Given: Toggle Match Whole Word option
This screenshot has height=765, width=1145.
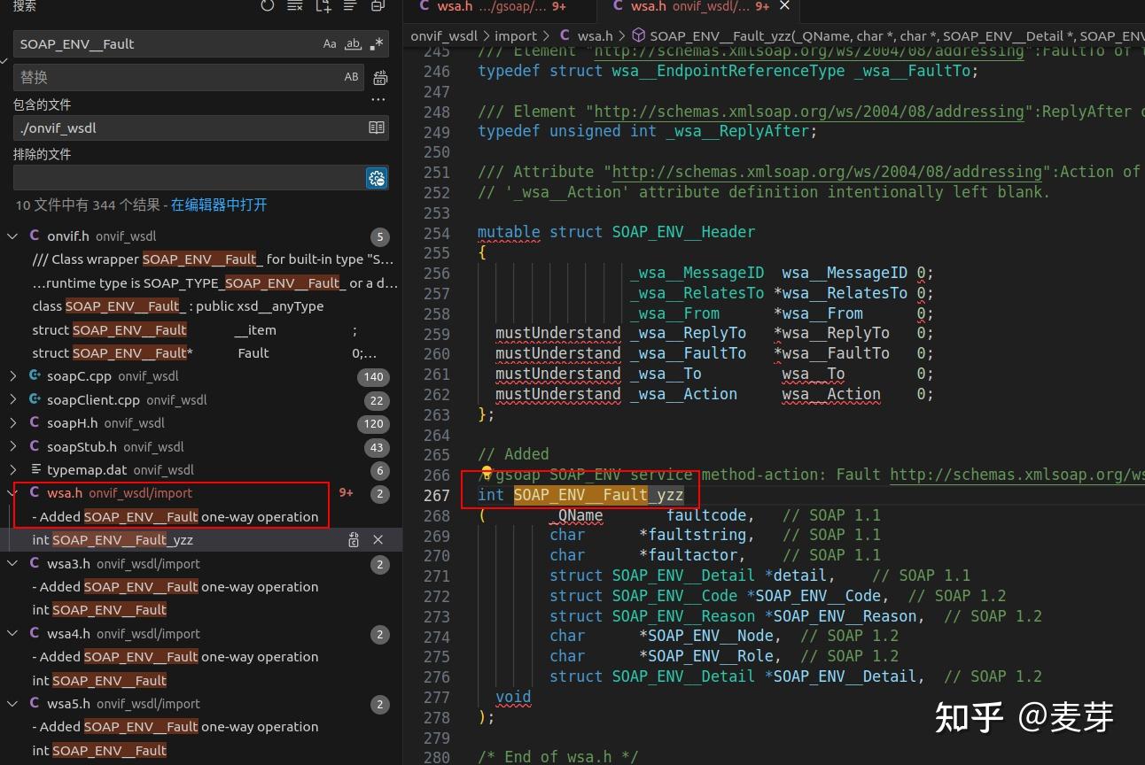Looking at the screenshot, I should pyautogui.click(x=353, y=44).
